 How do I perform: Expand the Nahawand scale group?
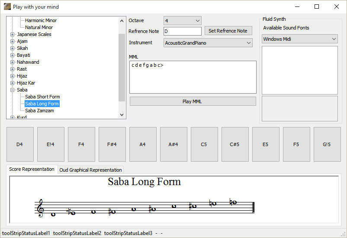coord(13,62)
